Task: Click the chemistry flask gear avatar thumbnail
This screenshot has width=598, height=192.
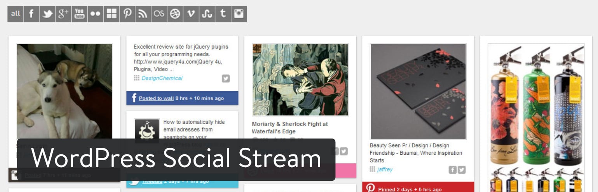Action: [147, 131]
